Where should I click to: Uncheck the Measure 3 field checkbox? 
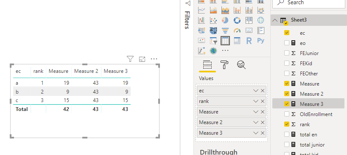pyautogui.click(x=287, y=104)
